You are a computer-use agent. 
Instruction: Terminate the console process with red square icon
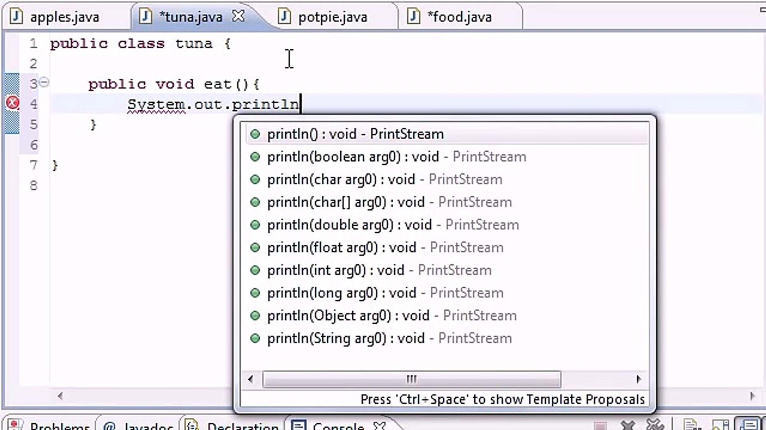(600, 425)
